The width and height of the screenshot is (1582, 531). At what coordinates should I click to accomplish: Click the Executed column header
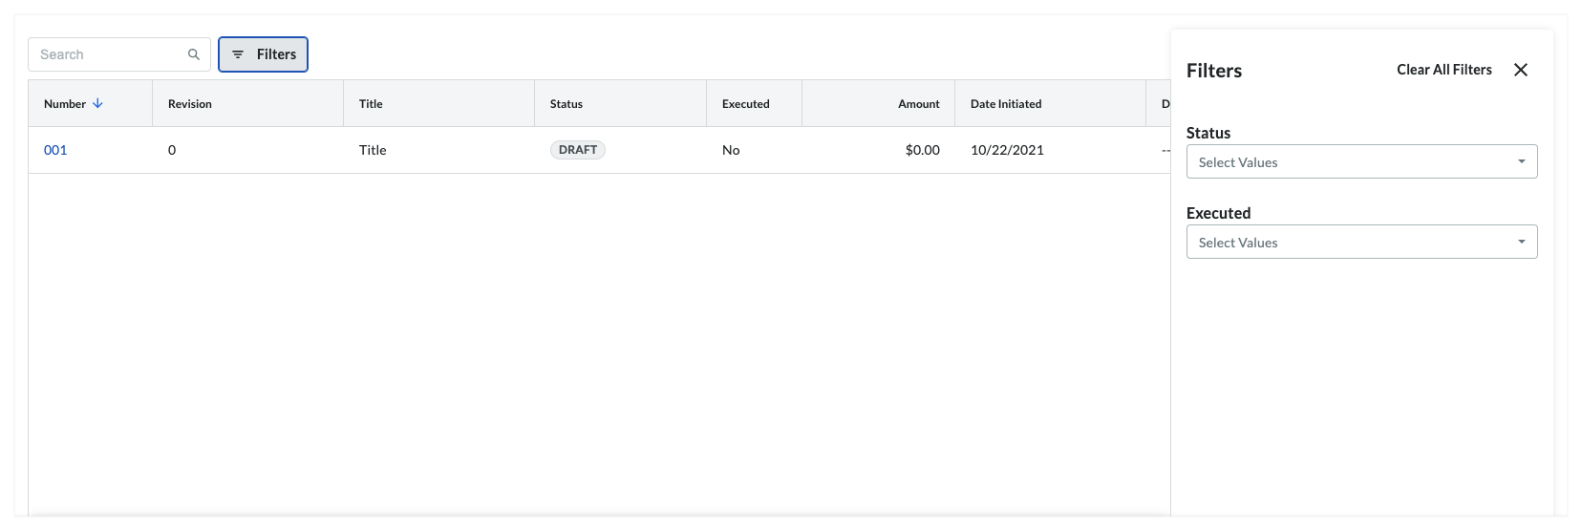[x=745, y=103]
